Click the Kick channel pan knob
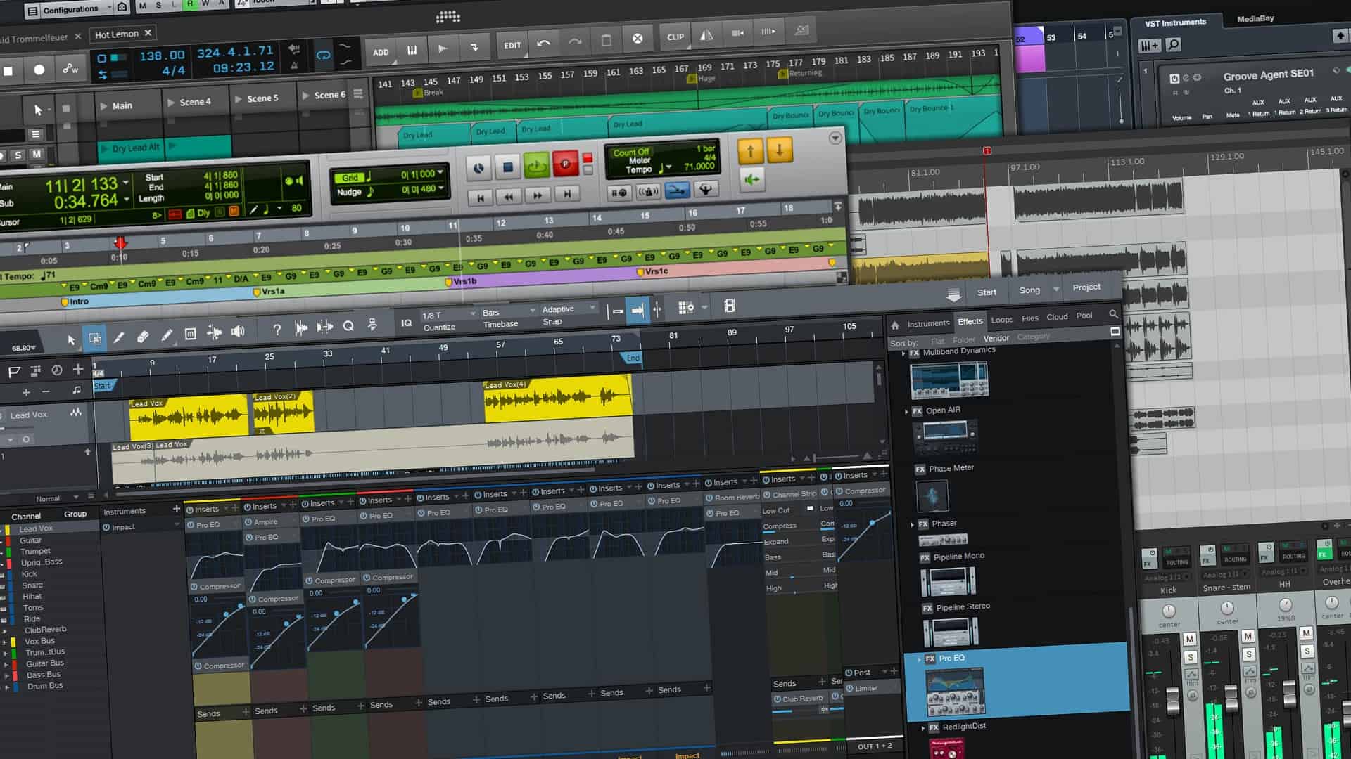This screenshot has height=759, width=1351. (x=1168, y=611)
